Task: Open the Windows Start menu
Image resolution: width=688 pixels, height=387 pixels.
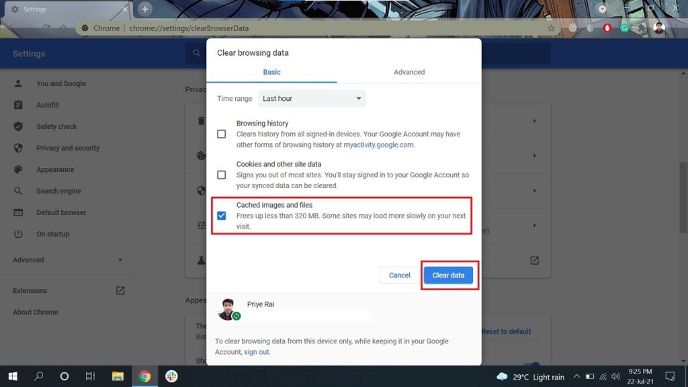Action: [x=12, y=376]
